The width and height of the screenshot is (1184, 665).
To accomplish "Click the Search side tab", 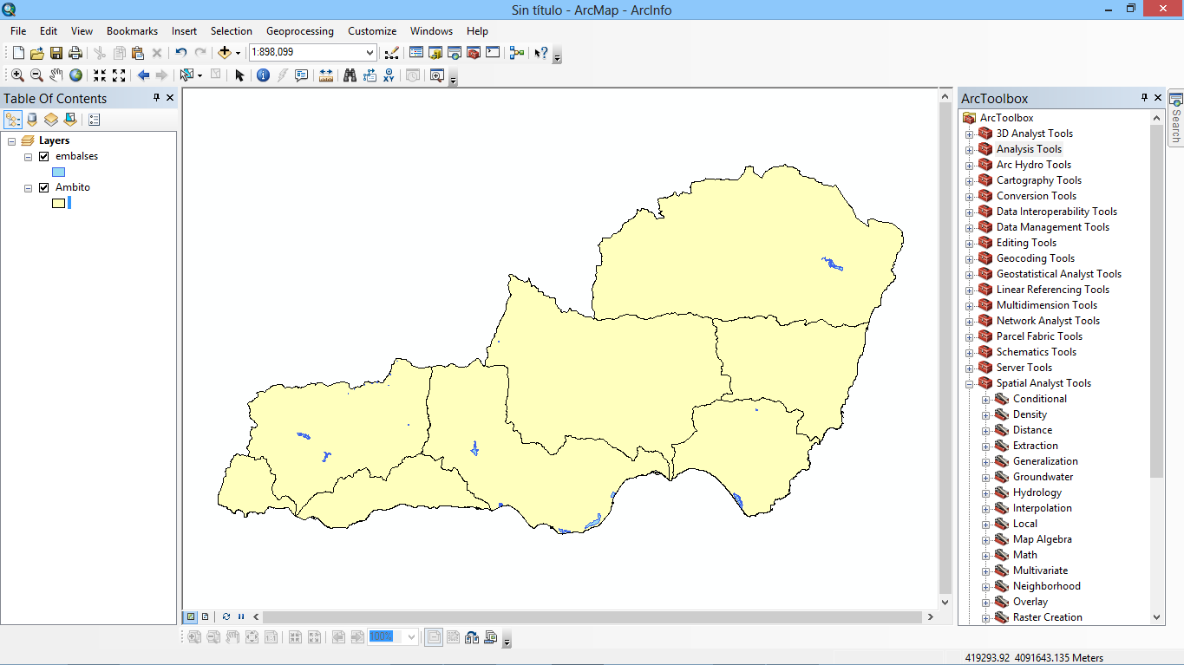I will [x=1175, y=120].
